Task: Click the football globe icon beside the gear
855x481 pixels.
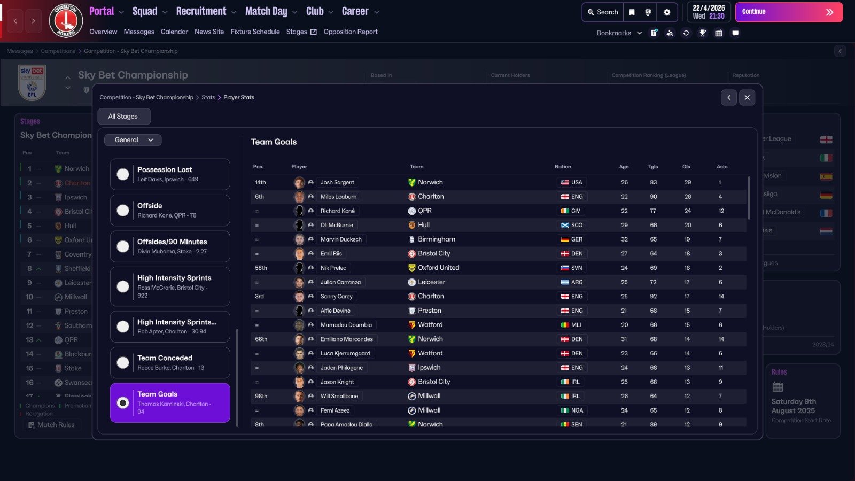Action: point(648,12)
